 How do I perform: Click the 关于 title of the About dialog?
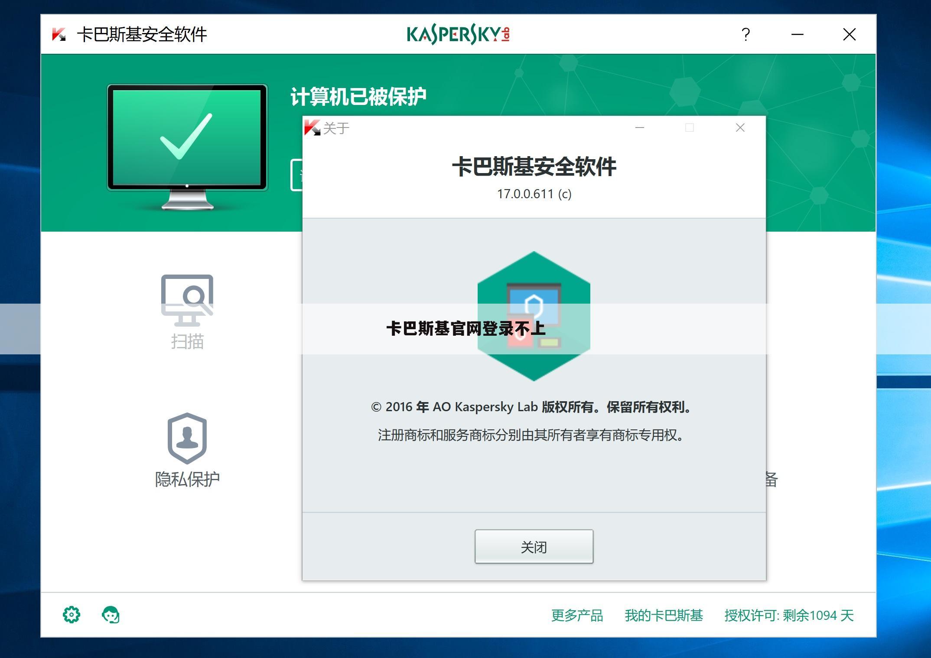pos(336,128)
